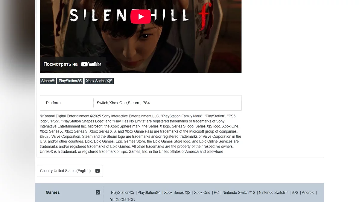Screen dimensions: 359x202
Task: Open video via Watch on YouTube logo
Action: [91, 64]
